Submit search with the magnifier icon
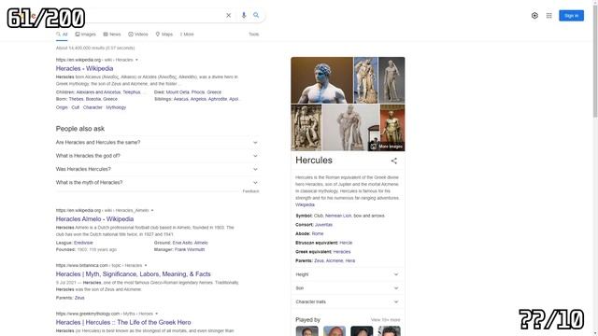Viewport: 598px width, 336px height. [256, 15]
